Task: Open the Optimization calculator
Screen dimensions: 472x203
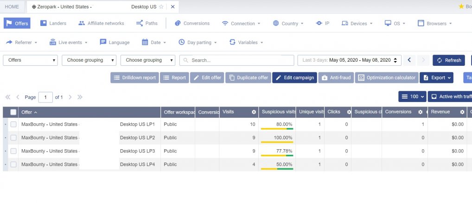Action: [387, 77]
